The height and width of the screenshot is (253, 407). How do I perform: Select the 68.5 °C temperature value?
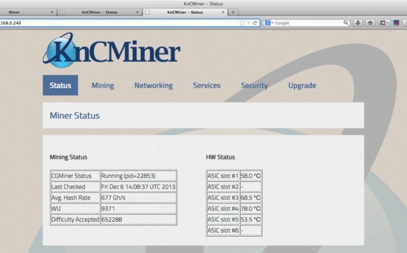(251, 198)
